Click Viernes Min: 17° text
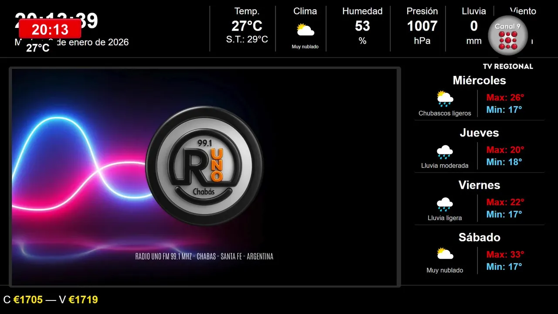558x314 pixels. point(504,214)
